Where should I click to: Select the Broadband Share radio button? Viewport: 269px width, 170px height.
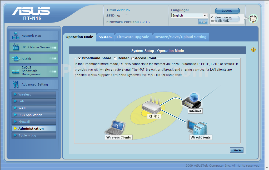click(x=79, y=59)
